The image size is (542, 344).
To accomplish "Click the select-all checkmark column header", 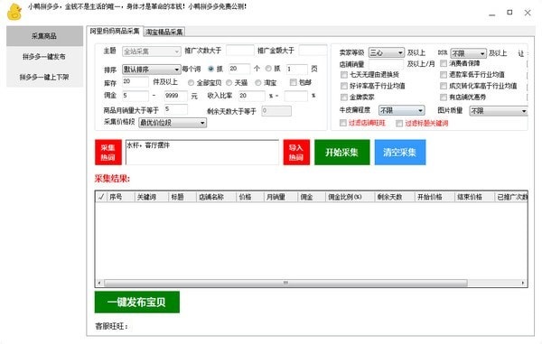I will pyautogui.click(x=101, y=197).
